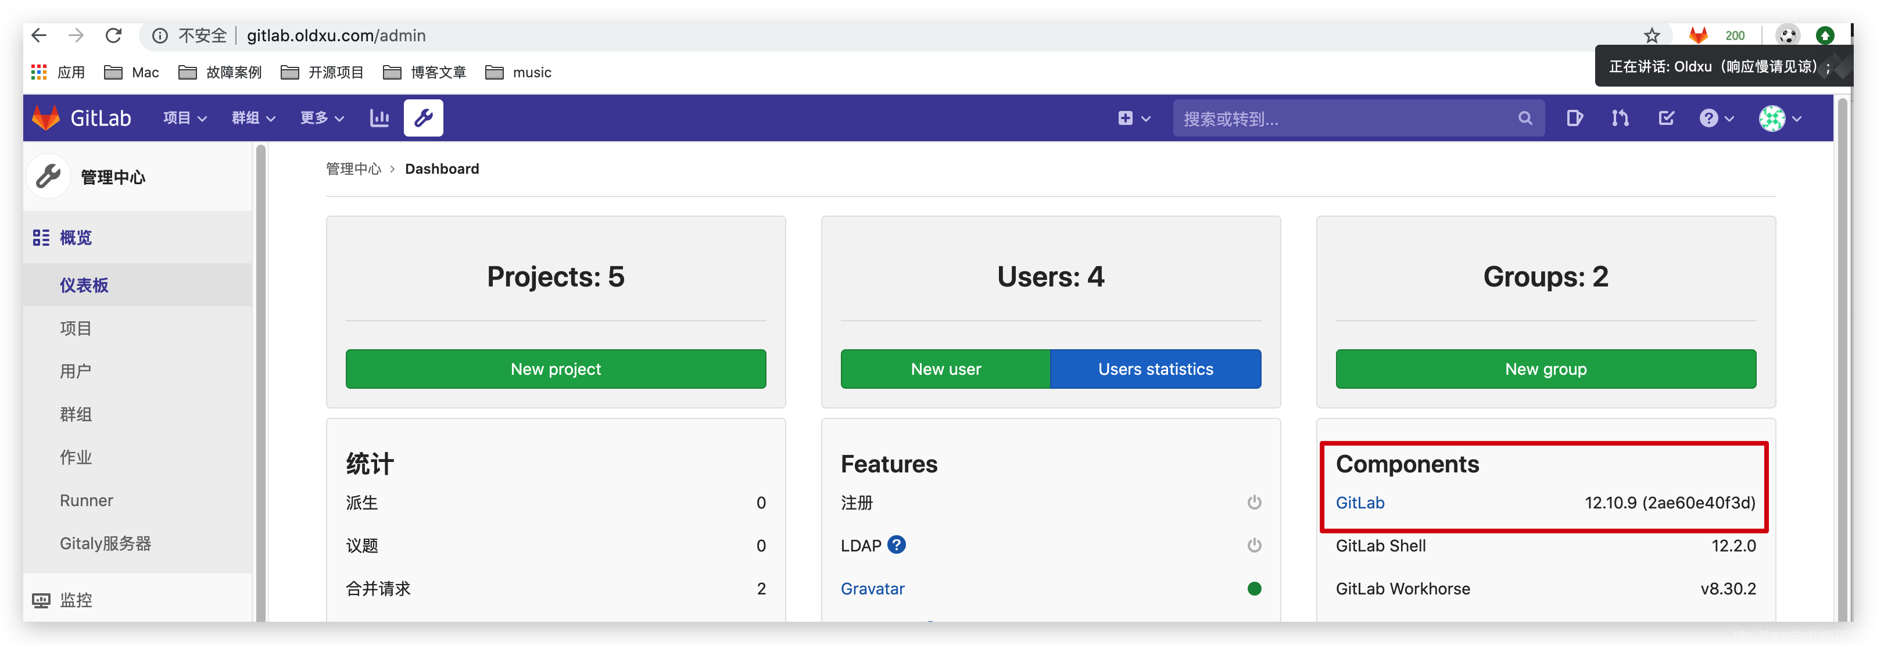
Task: Click the 管理中心 breadcrumb link
Action: coord(353,169)
